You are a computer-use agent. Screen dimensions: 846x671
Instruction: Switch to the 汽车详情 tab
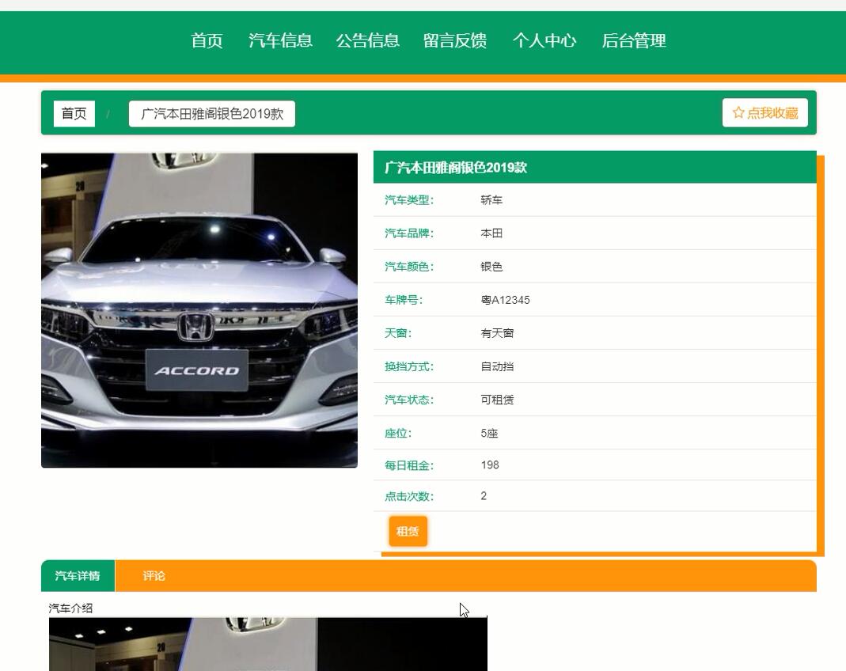pyautogui.click(x=78, y=576)
